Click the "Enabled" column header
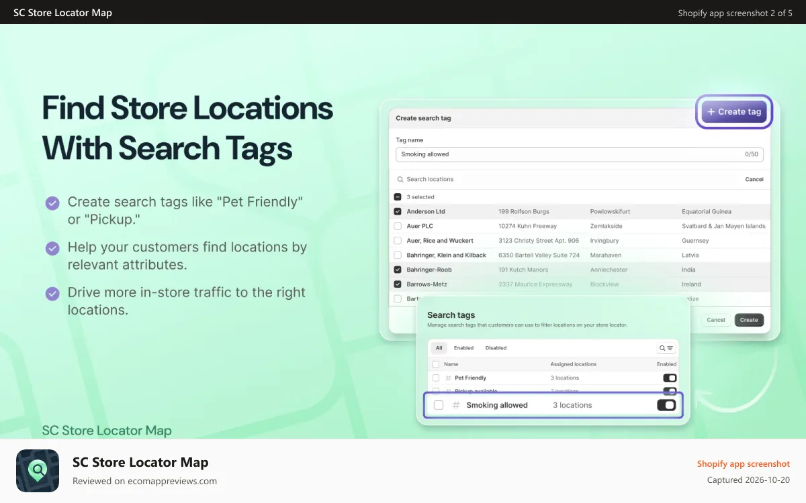806x503 pixels. tap(667, 364)
